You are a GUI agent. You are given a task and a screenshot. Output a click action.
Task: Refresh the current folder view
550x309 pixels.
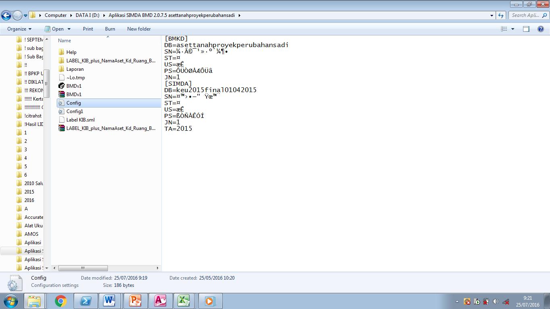[501, 15]
